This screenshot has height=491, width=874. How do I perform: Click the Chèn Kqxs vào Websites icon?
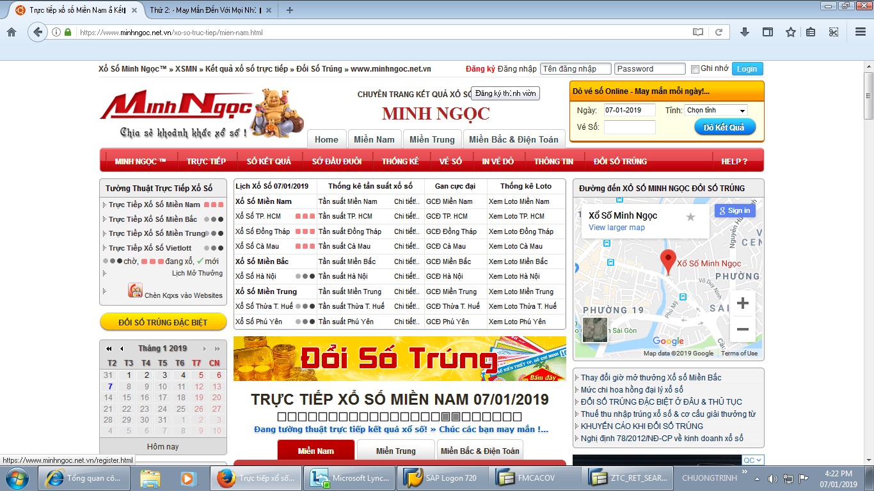[x=135, y=291]
